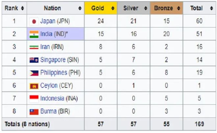217x133 pixels.
Task: Sort table by Rank column arrows
Action: tap(22, 8)
